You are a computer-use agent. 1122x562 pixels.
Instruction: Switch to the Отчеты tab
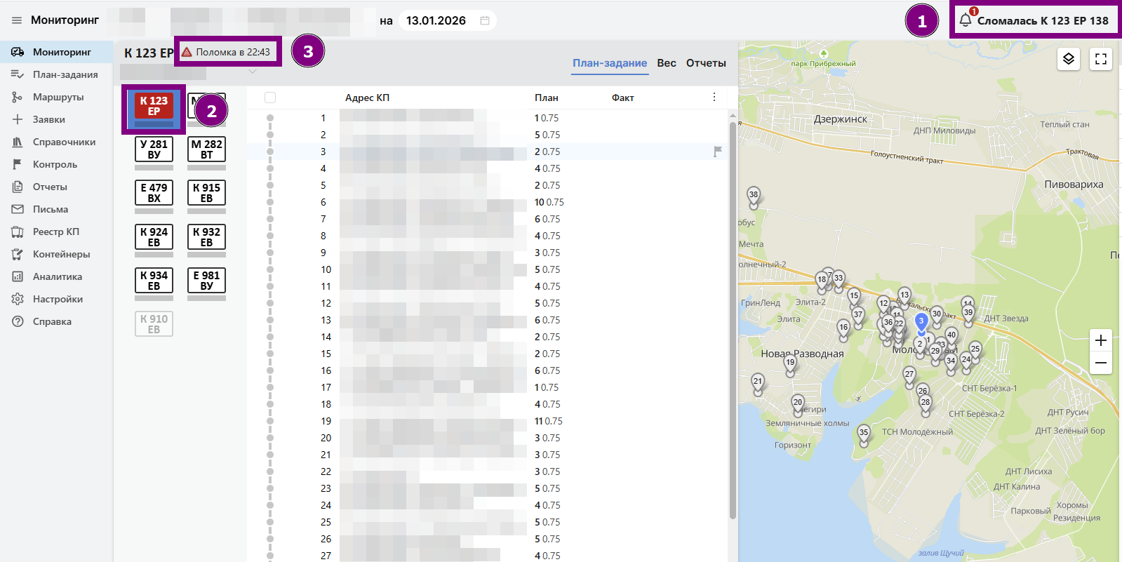[705, 63]
